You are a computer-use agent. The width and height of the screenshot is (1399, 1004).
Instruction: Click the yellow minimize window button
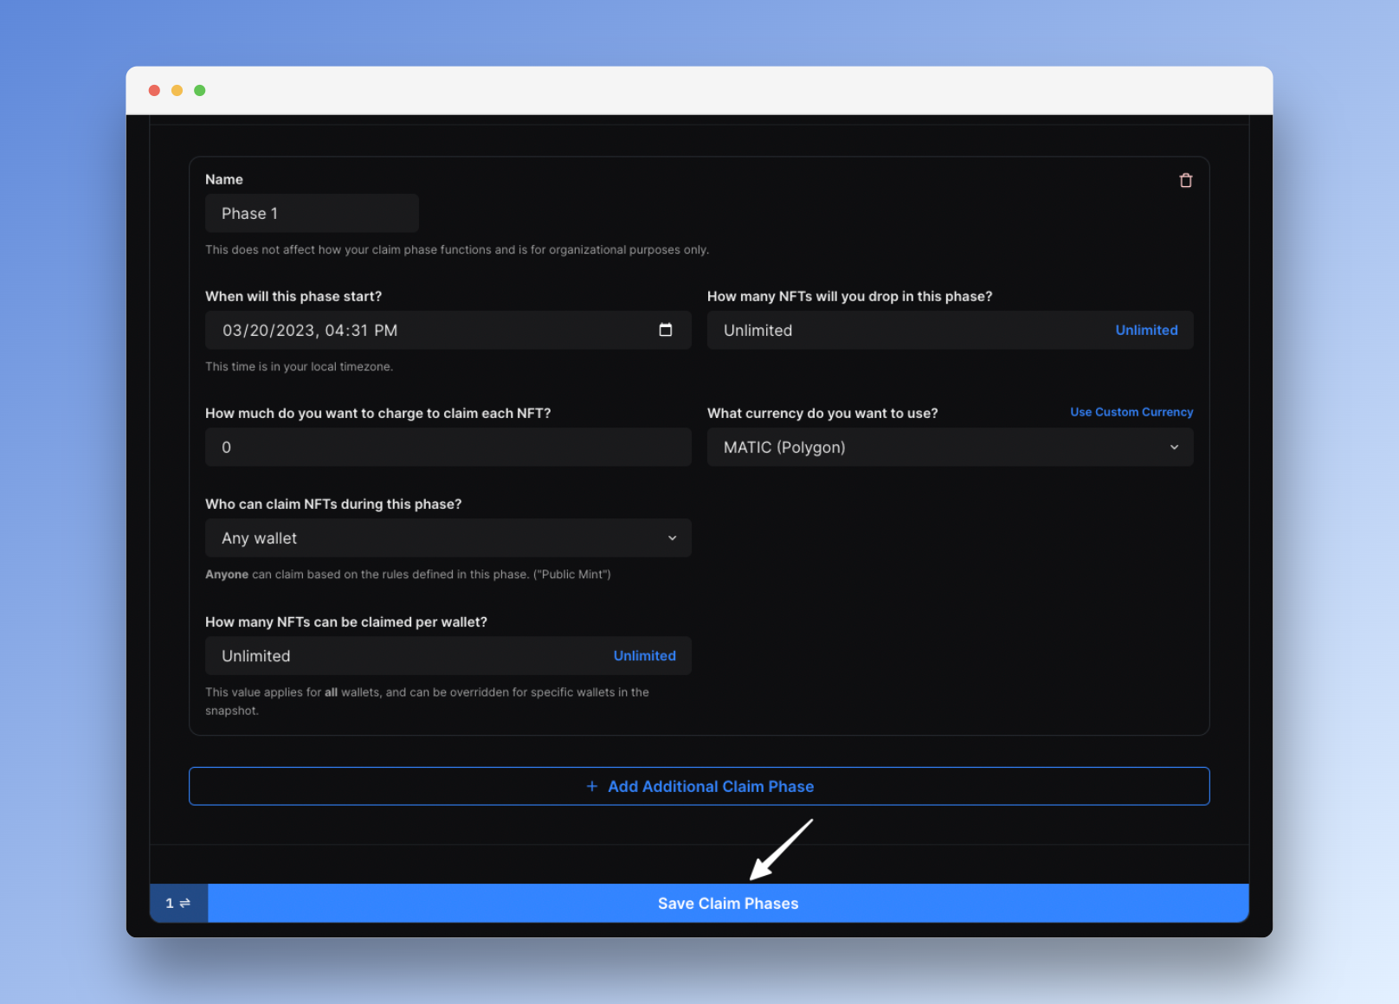pos(177,90)
